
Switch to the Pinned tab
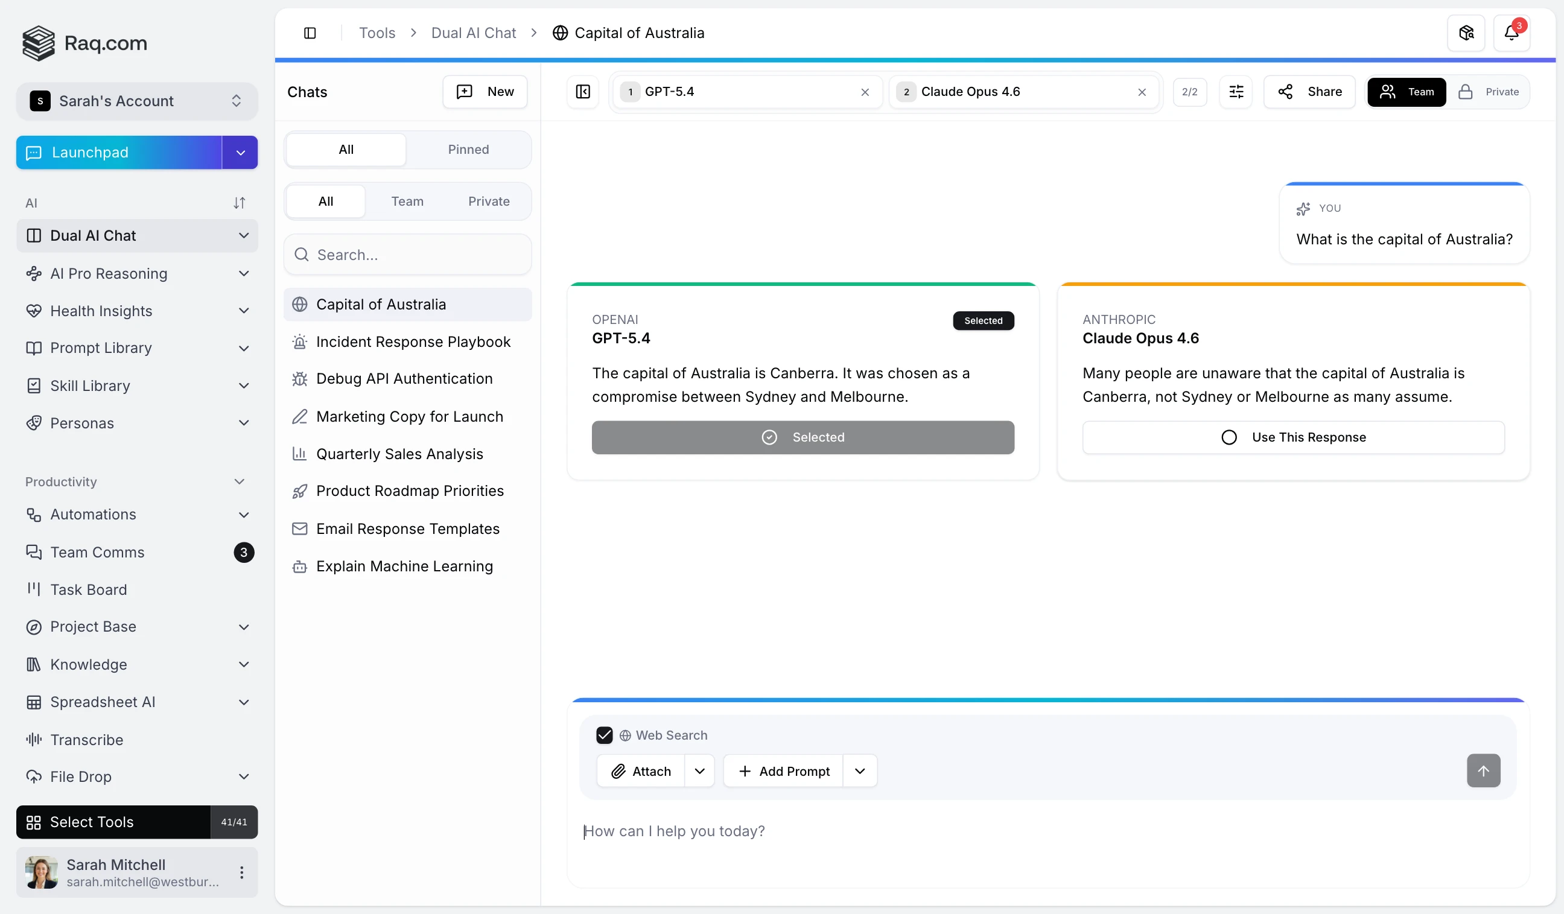(469, 150)
